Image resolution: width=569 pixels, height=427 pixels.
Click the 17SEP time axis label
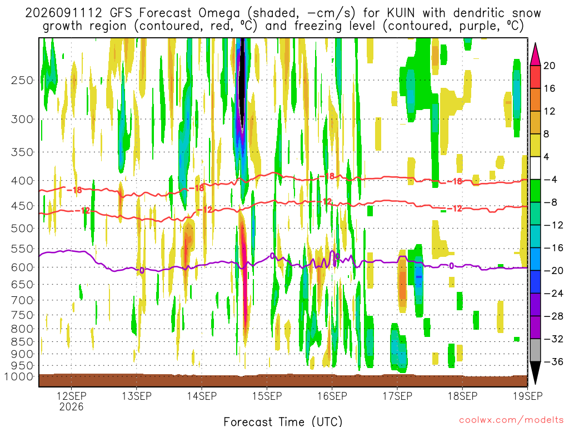[x=397, y=396]
